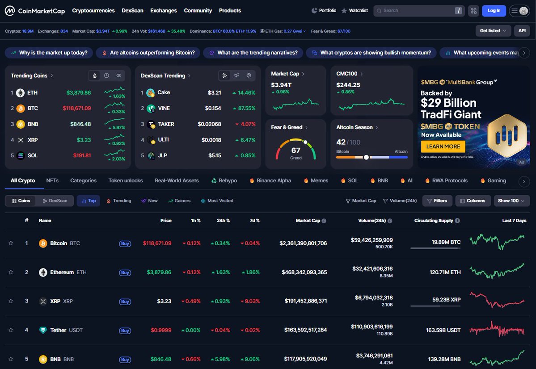Switch to DexScan view toggle

(x=55, y=201)
